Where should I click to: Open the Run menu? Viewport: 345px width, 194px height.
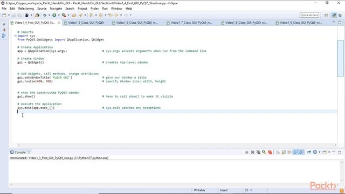[105, 9]
